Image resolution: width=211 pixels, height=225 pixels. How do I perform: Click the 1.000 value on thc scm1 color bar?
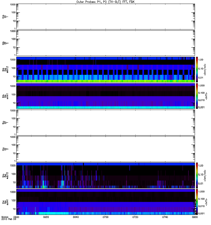coord(201,192)
